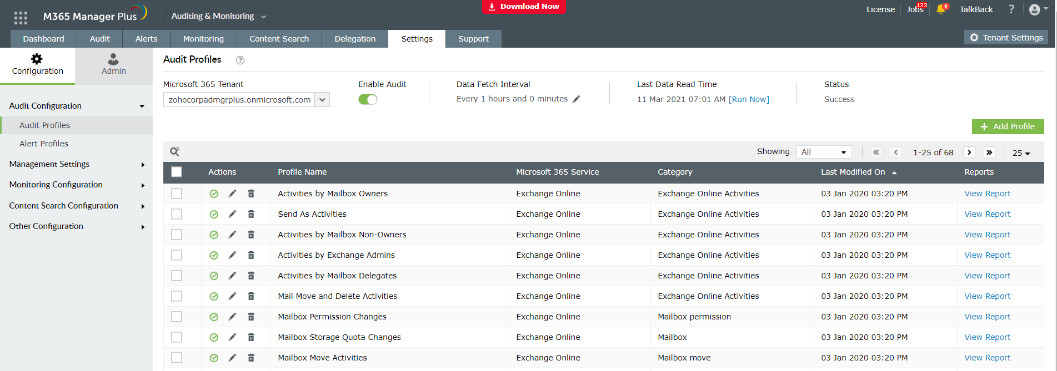The height and width of the screenshot is (371, 1057).
Task: Click edit pencil for Send As Activities
Action: tap(232, 214)
